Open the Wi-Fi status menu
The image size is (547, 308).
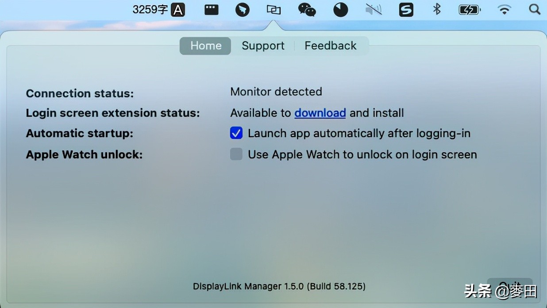(x=504, y=10)
